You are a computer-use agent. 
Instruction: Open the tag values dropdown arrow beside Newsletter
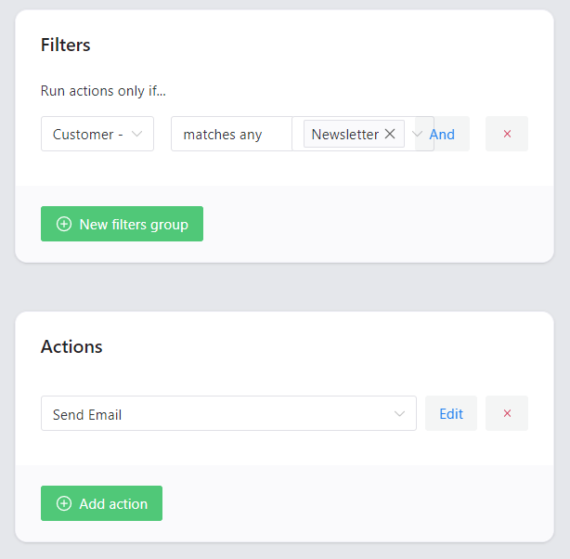417,134
